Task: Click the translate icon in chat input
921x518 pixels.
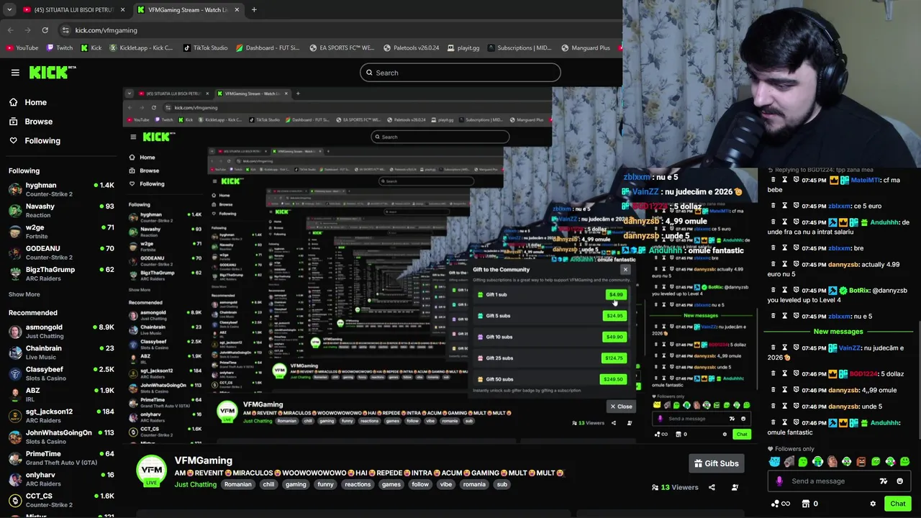Action: [884, 481]
